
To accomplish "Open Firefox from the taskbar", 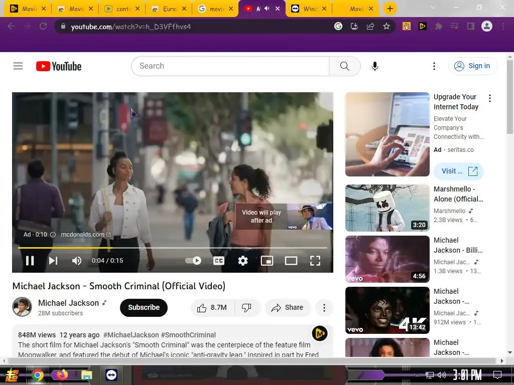I will coord(61,375).
